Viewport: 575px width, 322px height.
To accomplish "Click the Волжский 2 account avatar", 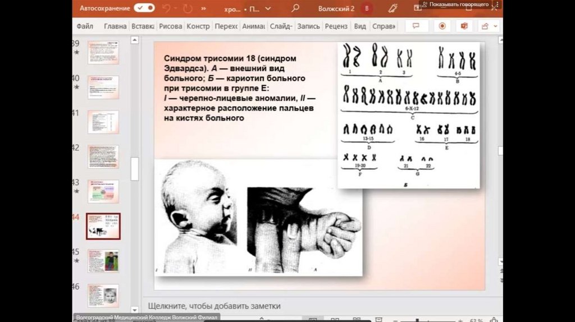I will click(x=367, y=8).
